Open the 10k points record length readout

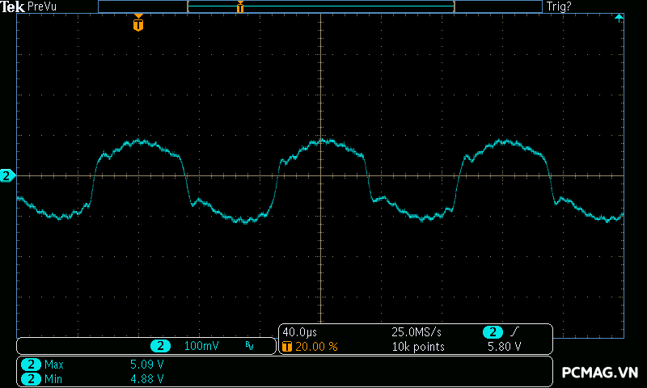click(417, 347)
